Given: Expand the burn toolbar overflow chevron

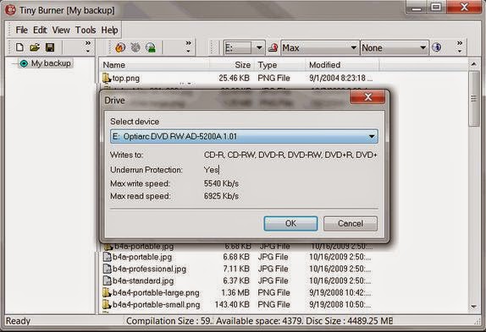Looking at the screenshot, I should pos(188,46).
